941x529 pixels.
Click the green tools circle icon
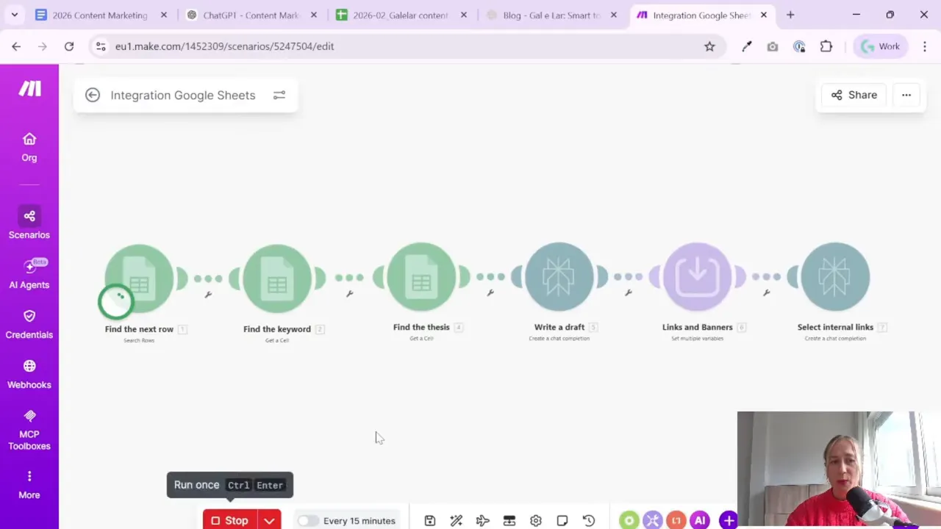point(629,521)
